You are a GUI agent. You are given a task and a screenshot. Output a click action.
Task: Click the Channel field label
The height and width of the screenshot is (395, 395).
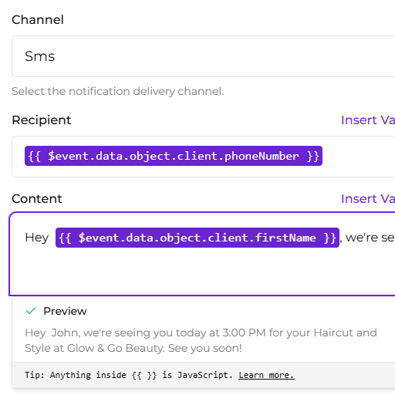point(38,20)
